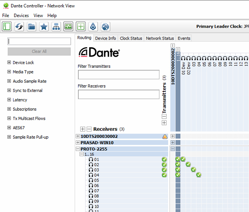
Task: Select receiver channel 10 row
Action: (128, 206)
